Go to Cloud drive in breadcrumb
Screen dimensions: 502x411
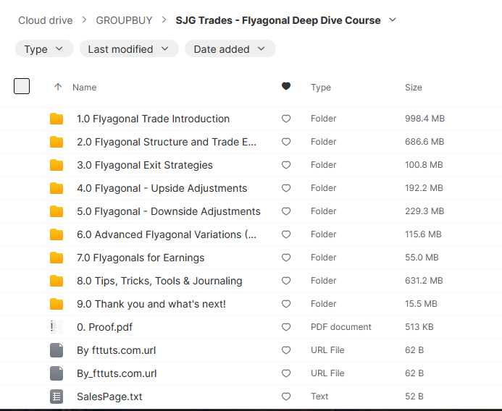coord(46,20)
